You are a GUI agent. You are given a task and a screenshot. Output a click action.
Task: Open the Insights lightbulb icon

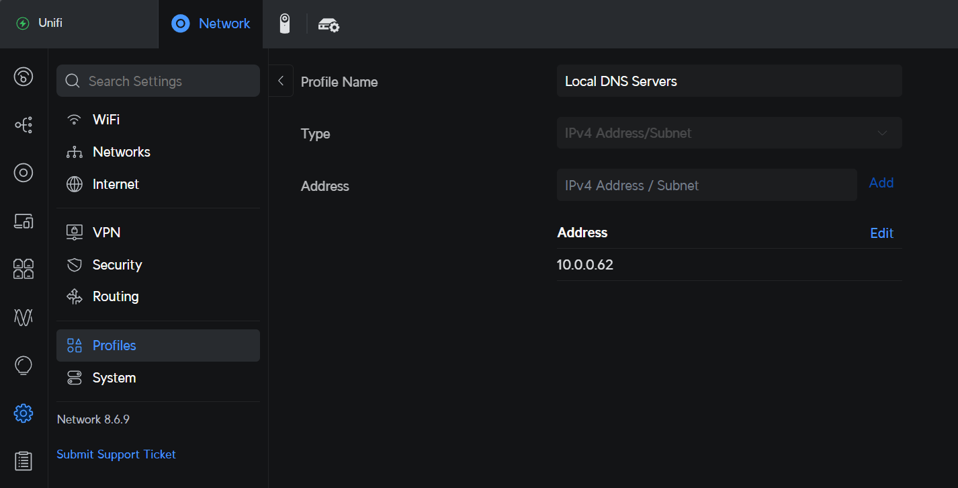[x=24, y=365]
